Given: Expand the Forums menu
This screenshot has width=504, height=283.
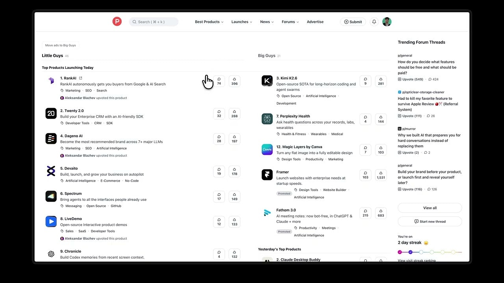Looking at the screenshot, I should 290,22.
